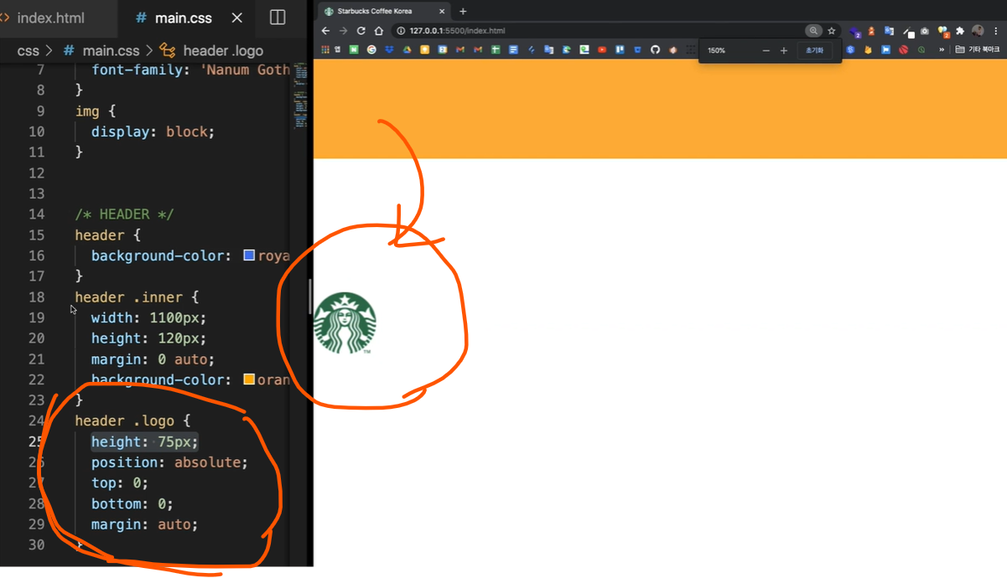The height and width of the screenshot is (578, 1007).
Task: Open the Chrome extensions puzzle icon
Action: (959, 31)
